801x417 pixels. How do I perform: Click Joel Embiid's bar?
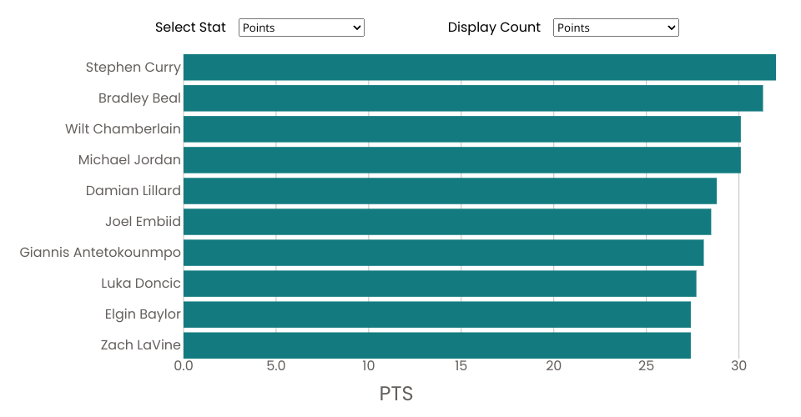[447, 222]
